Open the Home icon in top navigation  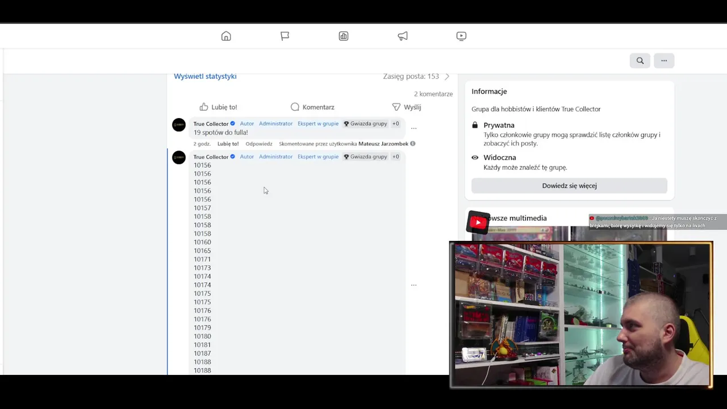[226, 36]
